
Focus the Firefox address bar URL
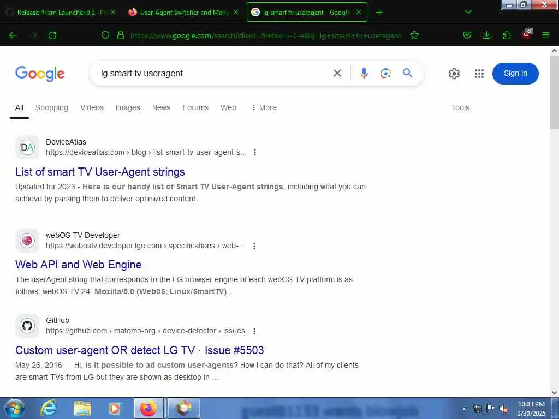pyautogui.click(x=266, y=35)
